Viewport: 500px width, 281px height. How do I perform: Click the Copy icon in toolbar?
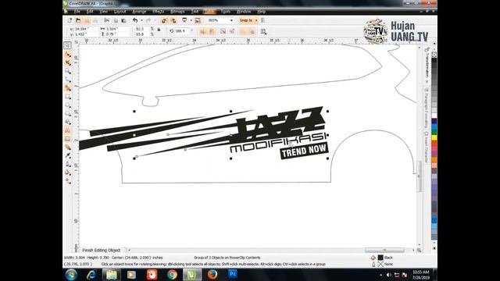116,20
